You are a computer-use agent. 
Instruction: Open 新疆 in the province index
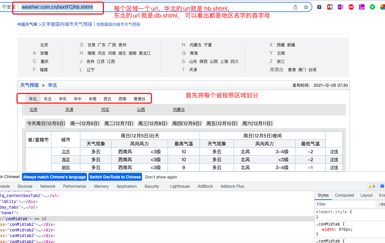[x=291, y=45]
